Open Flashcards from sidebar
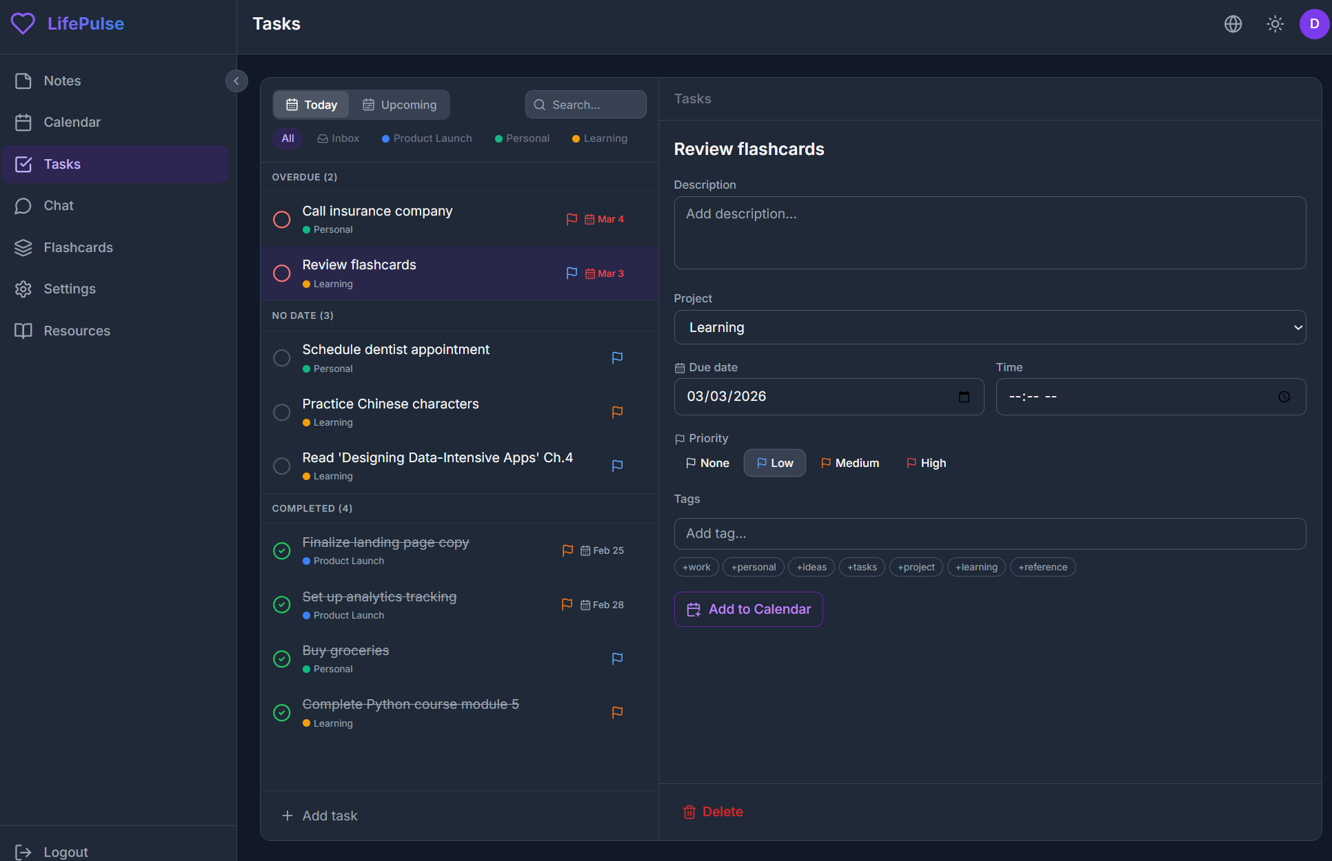The image size is (1332, 861). [78, 247]
